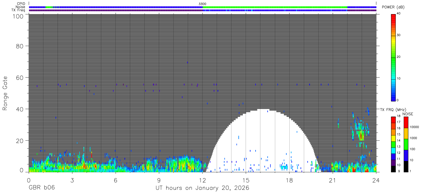The image size is (423, 195).
Task: Click the 'Noise' row label at top left
Action: 20,7
